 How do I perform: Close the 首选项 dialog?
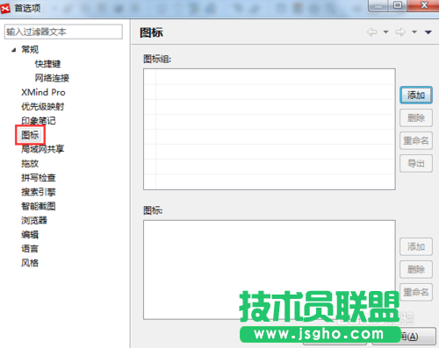tap(423, 5)
